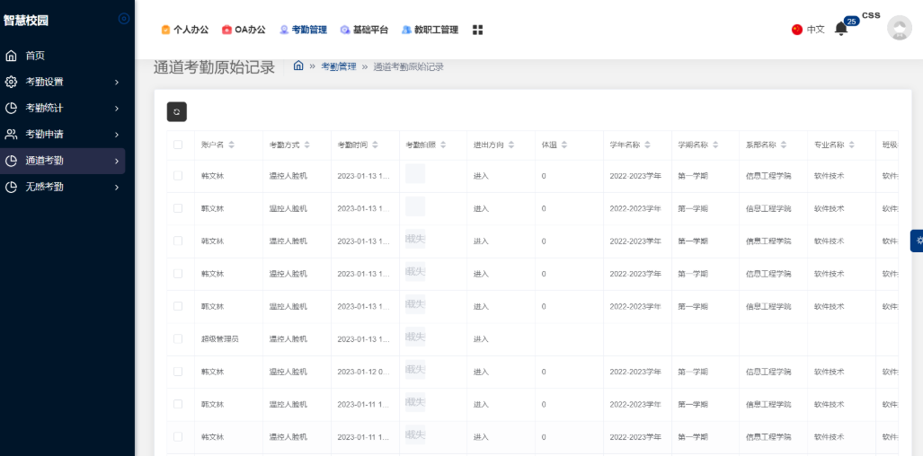Click the pie icon beside 考勤统计

click(x=11, y=108)
